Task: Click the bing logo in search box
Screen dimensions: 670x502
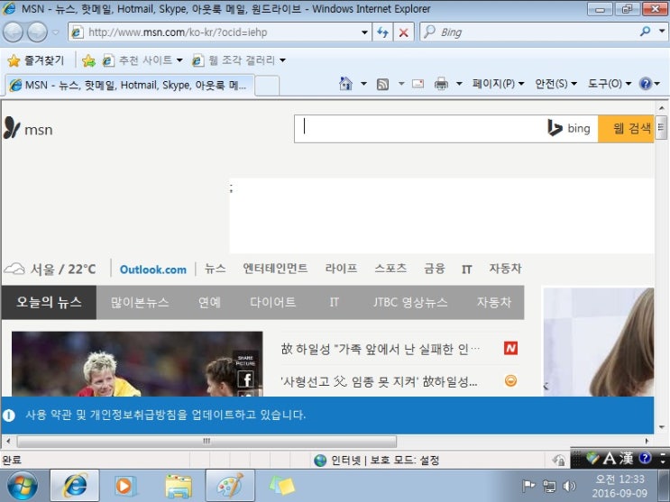Action: [x=569, y=128]
